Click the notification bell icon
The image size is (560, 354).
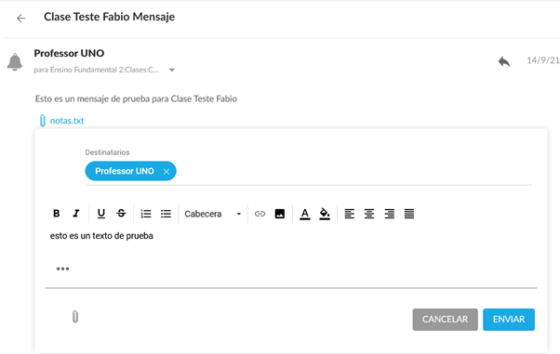point(15,61)
